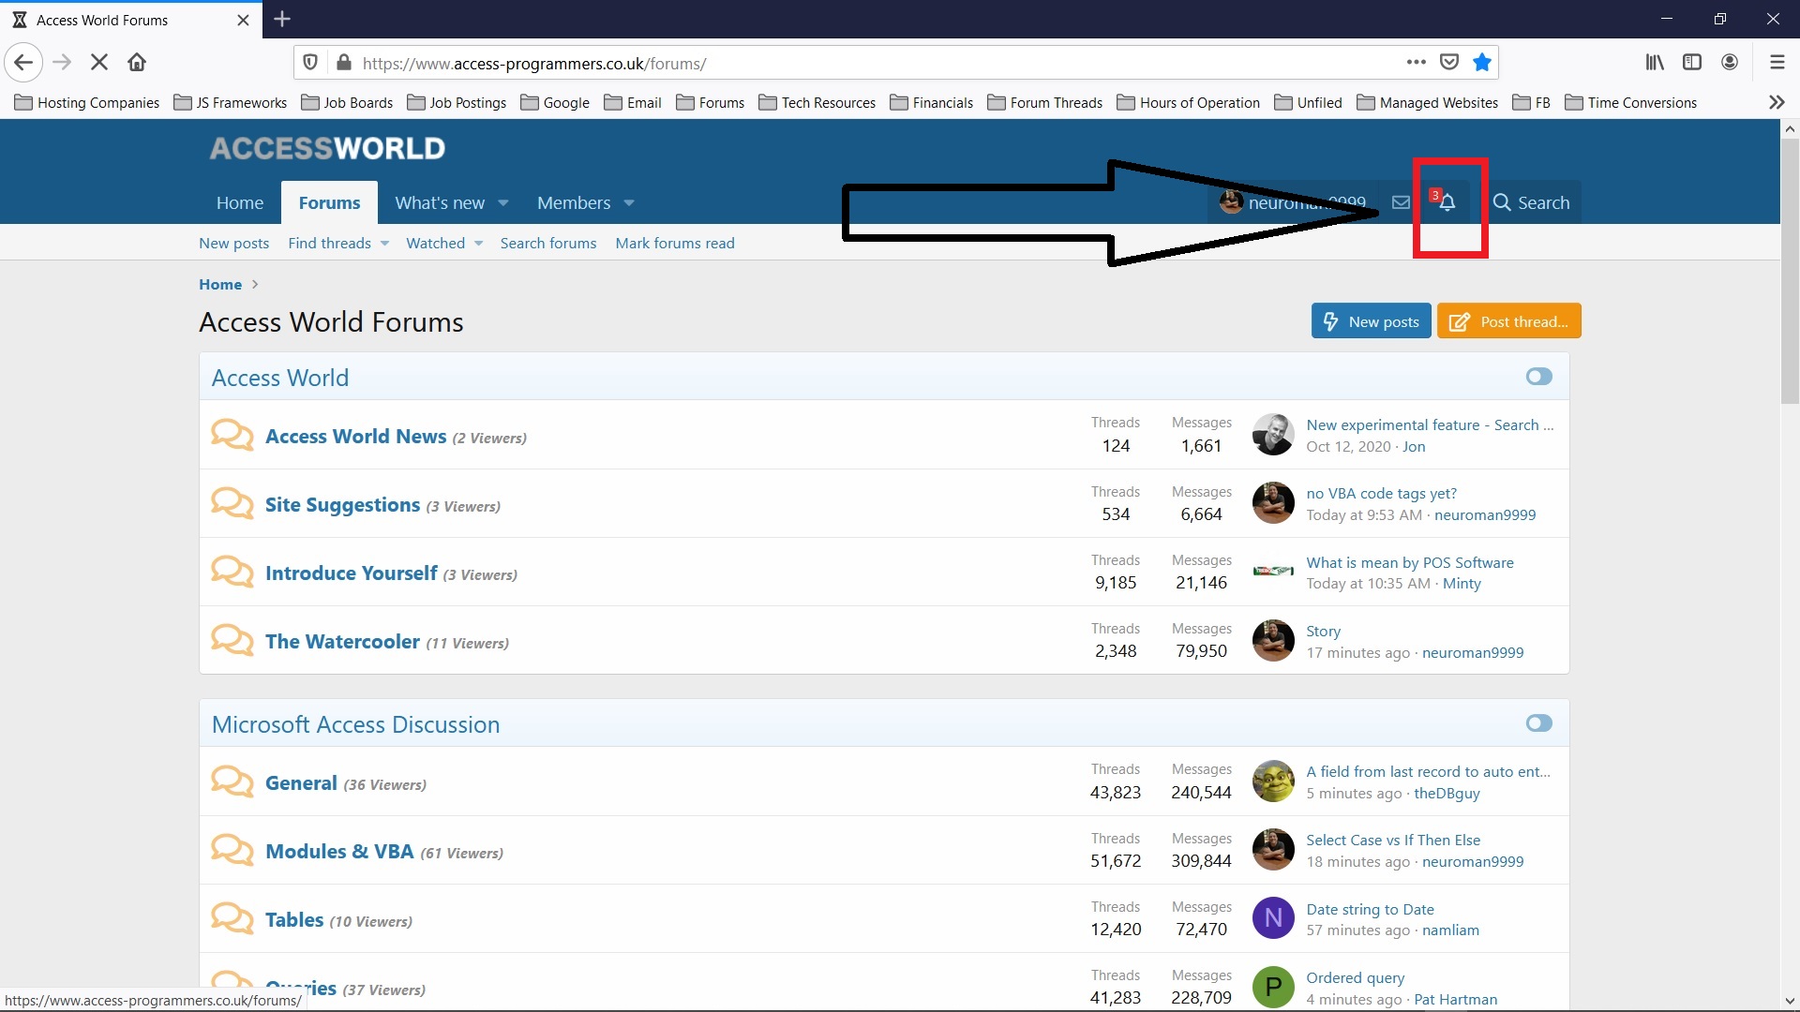Open the Firefox library icon
The width and height of the screenshot is (1800, 1012).
(1655, 63)
